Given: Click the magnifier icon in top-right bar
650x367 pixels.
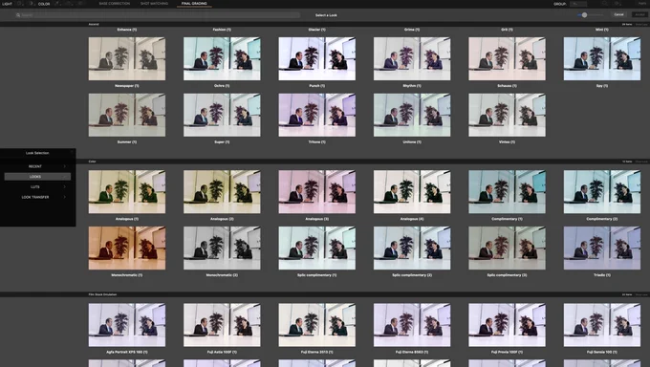Looking at the screenshot, I should pos(604,3).
